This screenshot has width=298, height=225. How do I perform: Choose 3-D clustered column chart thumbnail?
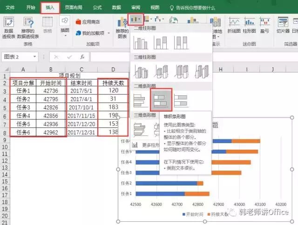tap(141, 72)
